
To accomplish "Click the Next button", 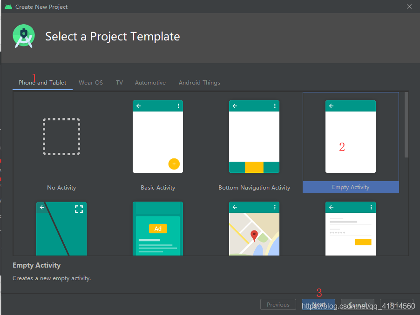I will tap(318, 304).
